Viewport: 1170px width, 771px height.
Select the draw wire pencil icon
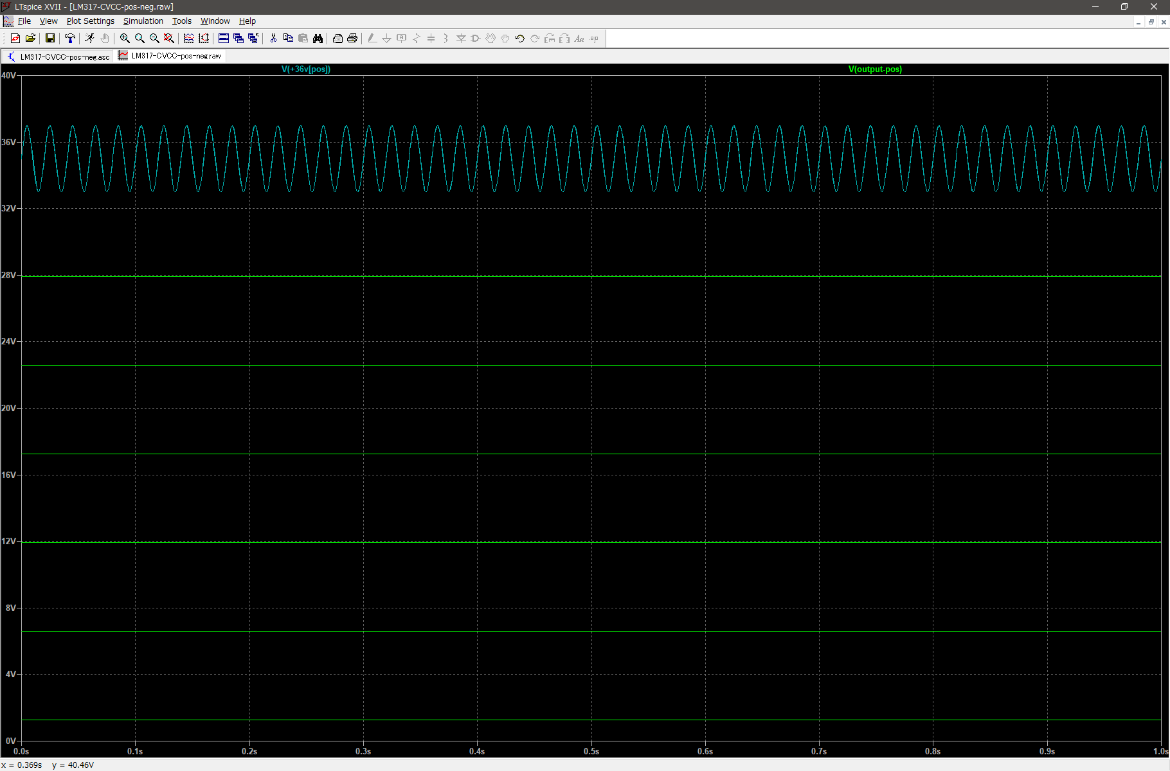[x=372, y=39]
